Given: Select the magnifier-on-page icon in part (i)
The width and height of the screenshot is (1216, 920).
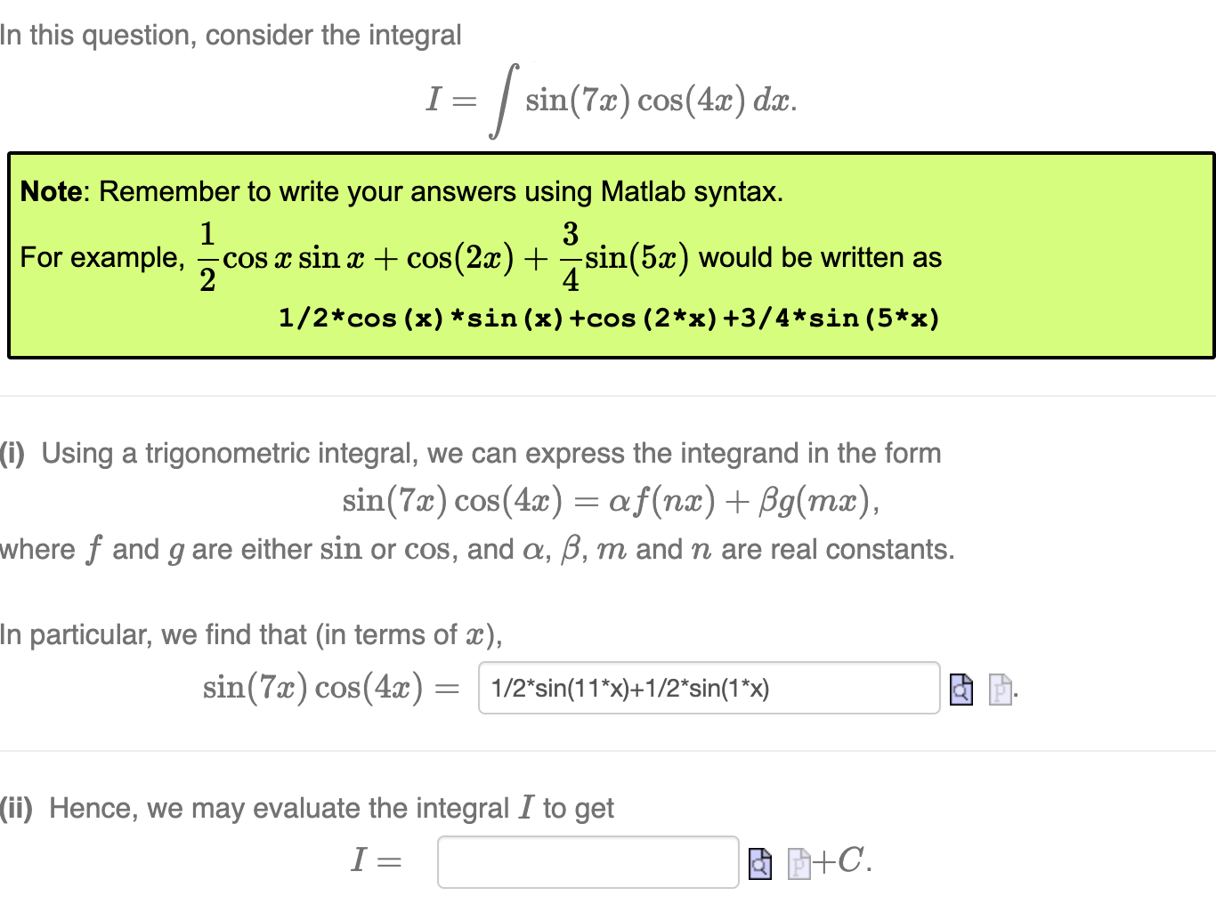Looking at the screenshot, I should (x=961, y=689).
